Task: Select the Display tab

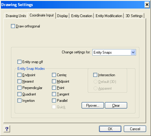Action: [62, 16]
